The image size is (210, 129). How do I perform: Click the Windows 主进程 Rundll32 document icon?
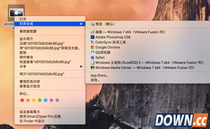click(92, 63)
